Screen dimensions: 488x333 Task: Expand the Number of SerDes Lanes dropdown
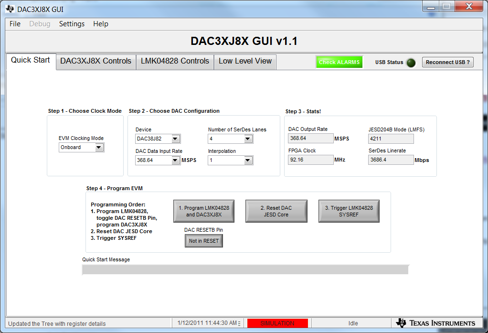tap(230, 139)
